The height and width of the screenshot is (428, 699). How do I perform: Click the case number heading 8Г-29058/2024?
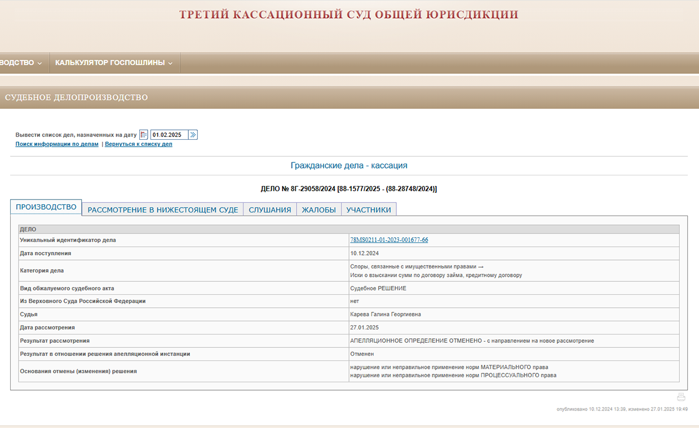pyautogui.click(x=348, y=189)
